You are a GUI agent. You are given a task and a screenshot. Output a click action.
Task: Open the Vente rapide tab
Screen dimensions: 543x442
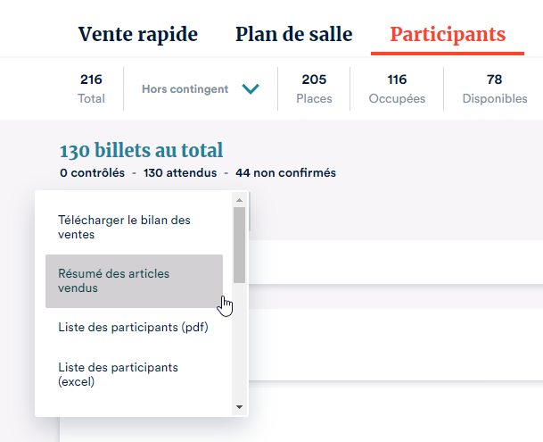[x=137, y=35]
